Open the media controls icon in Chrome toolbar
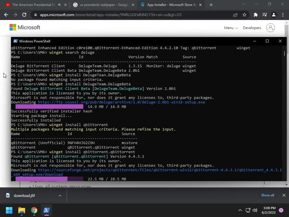 coord(264,15)
